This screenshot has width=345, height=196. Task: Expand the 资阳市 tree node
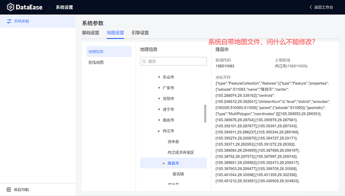coord(159,99)
